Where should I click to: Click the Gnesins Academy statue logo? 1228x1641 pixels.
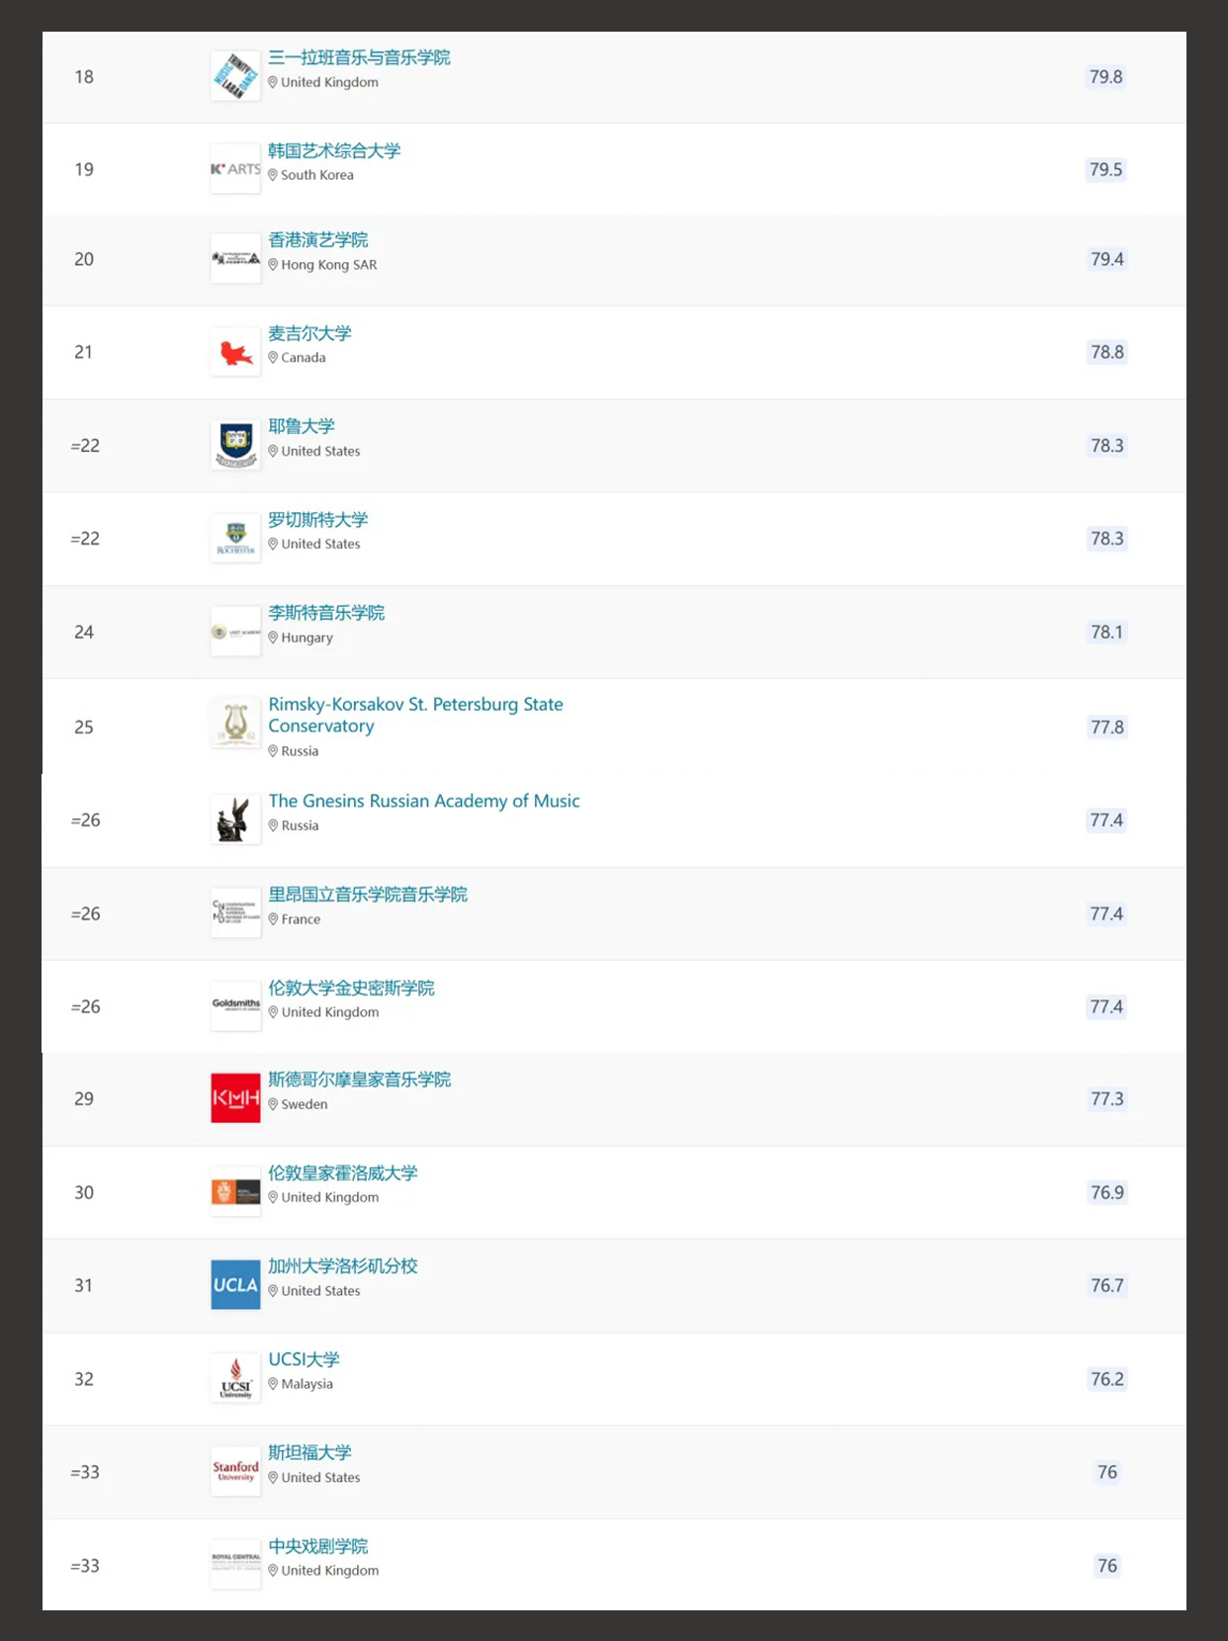tap(233, 820)
